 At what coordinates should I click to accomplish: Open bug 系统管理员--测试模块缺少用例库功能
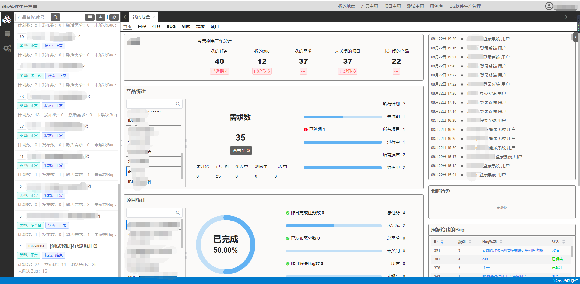(x=512, y=250)
